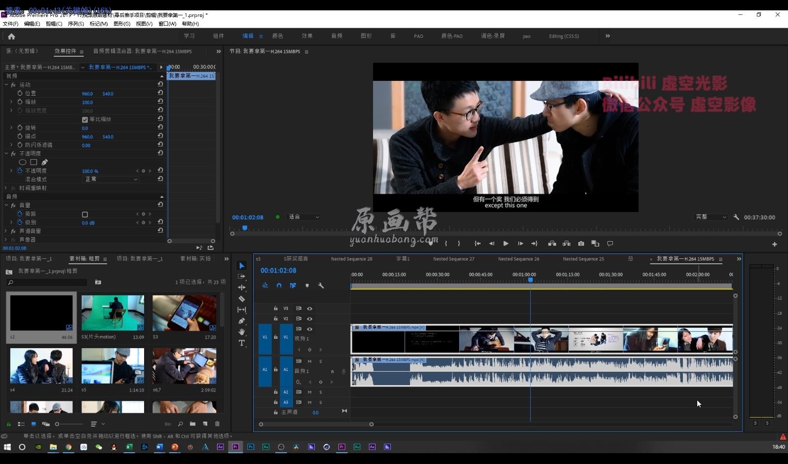This screenshot has width=788, height=464.
Task: Select the Track Select Forward tool
Action: click(242, 277)
